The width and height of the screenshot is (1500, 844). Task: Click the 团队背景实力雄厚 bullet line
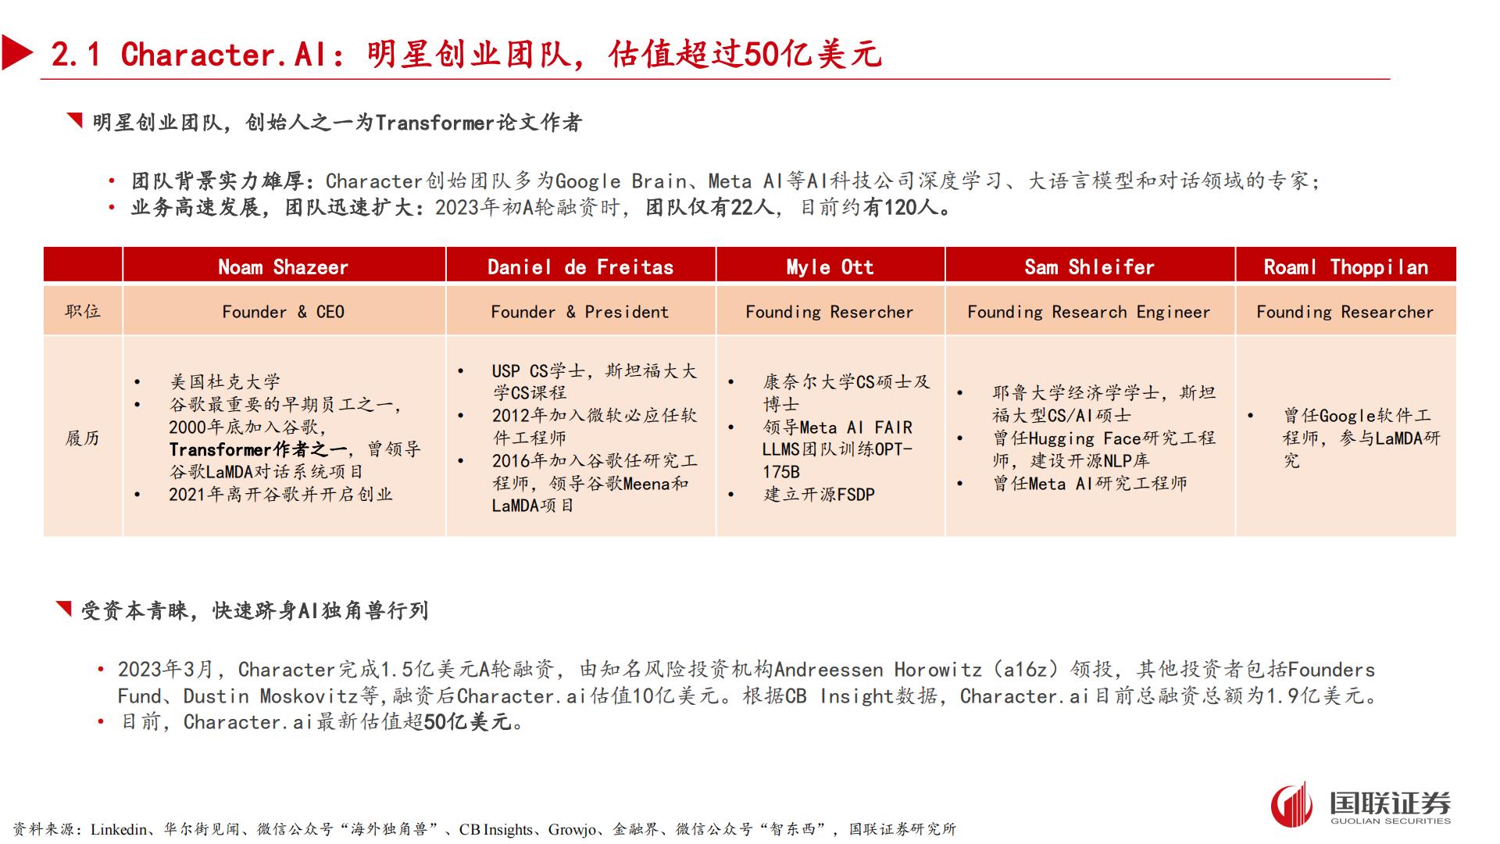point(726,181)
